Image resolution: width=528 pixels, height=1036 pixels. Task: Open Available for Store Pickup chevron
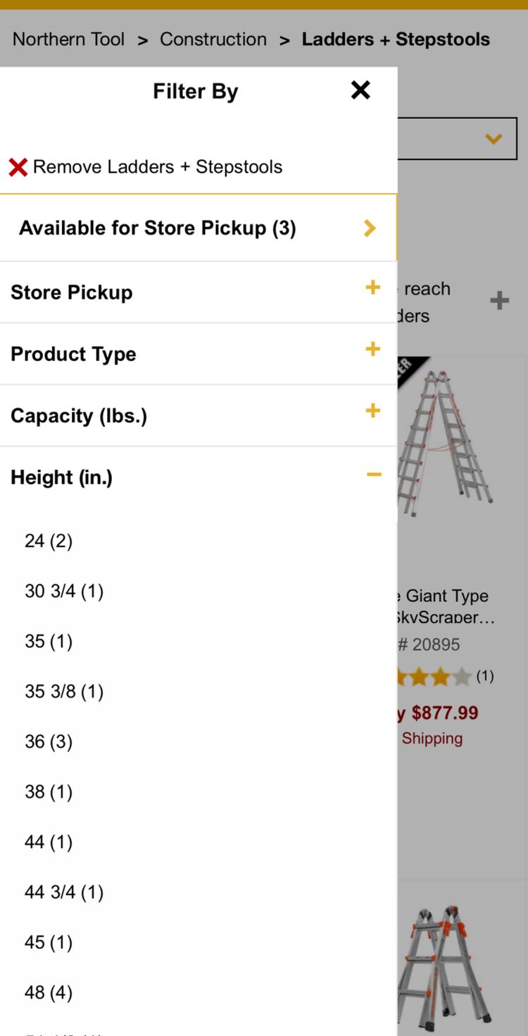370,228
